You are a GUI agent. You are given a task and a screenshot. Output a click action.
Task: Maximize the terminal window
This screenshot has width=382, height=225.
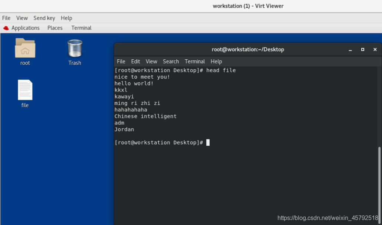click(x=362, y=50)
